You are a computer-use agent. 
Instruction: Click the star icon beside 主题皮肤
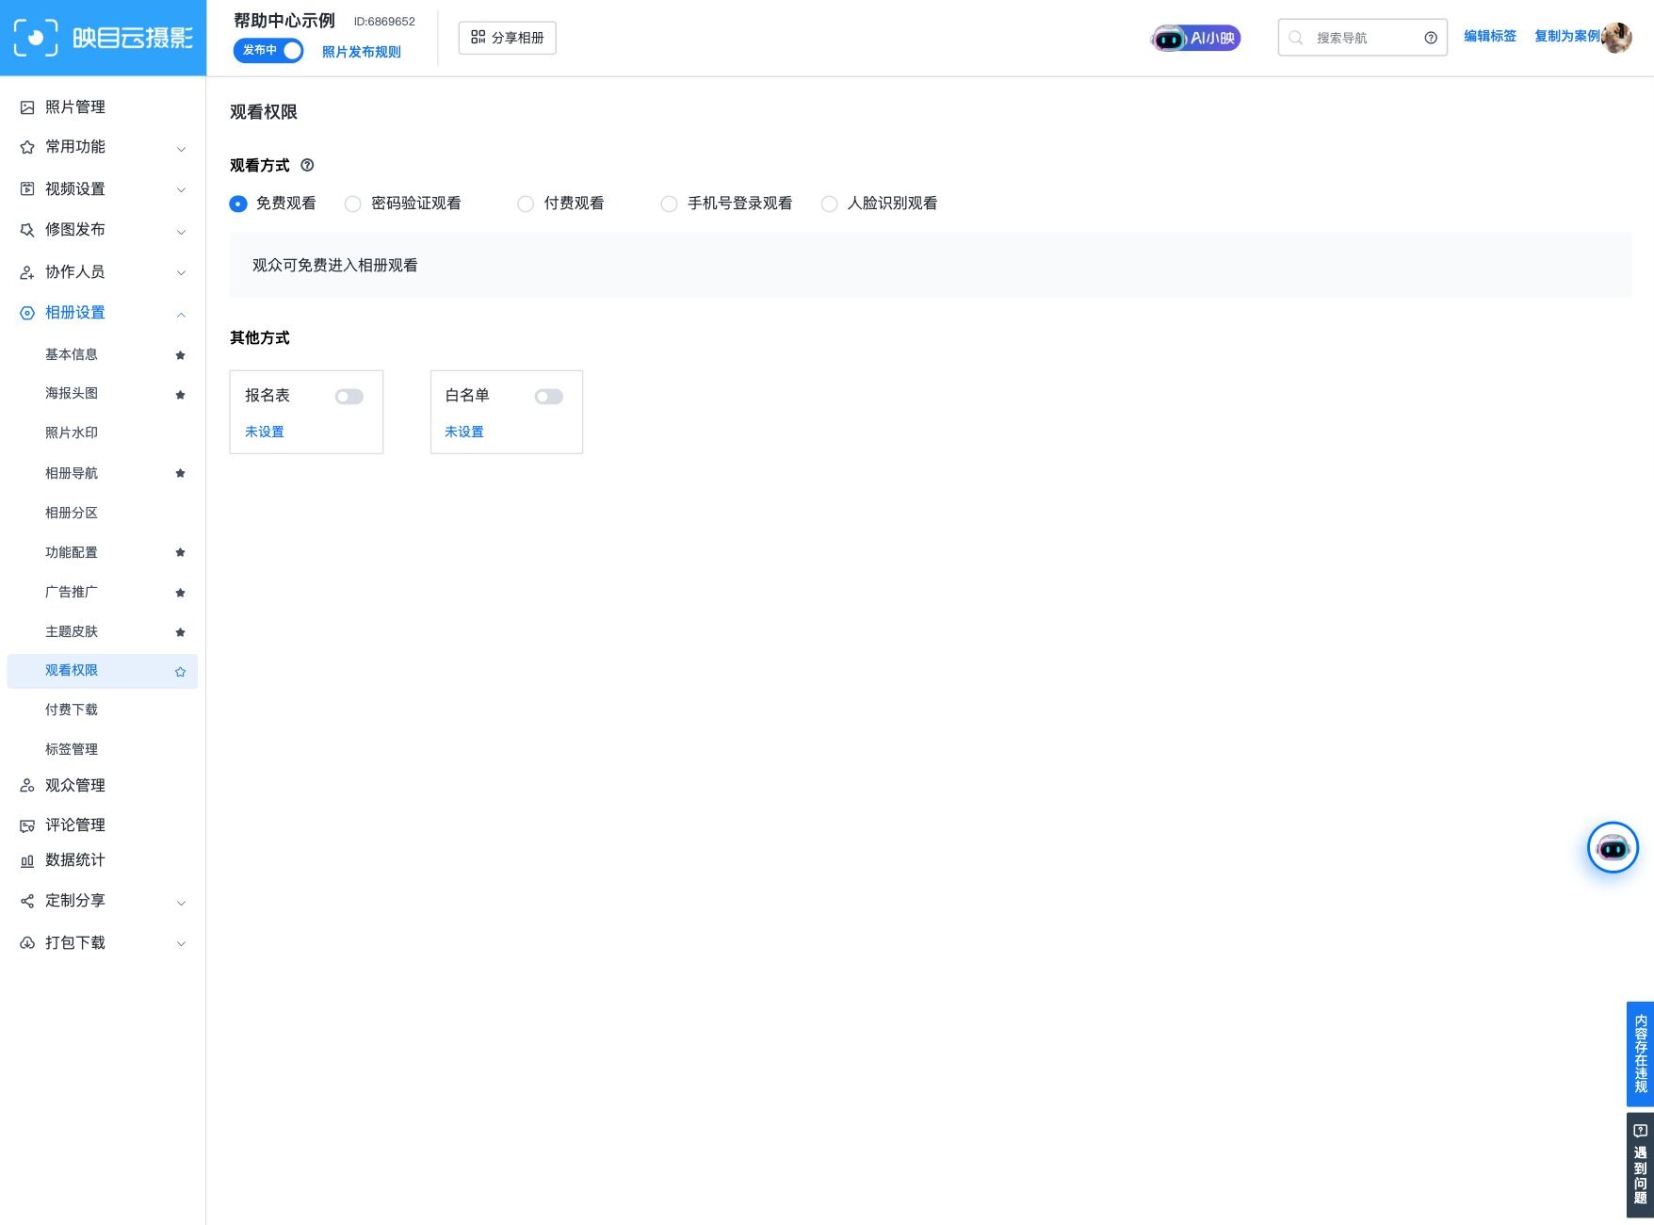180,632
